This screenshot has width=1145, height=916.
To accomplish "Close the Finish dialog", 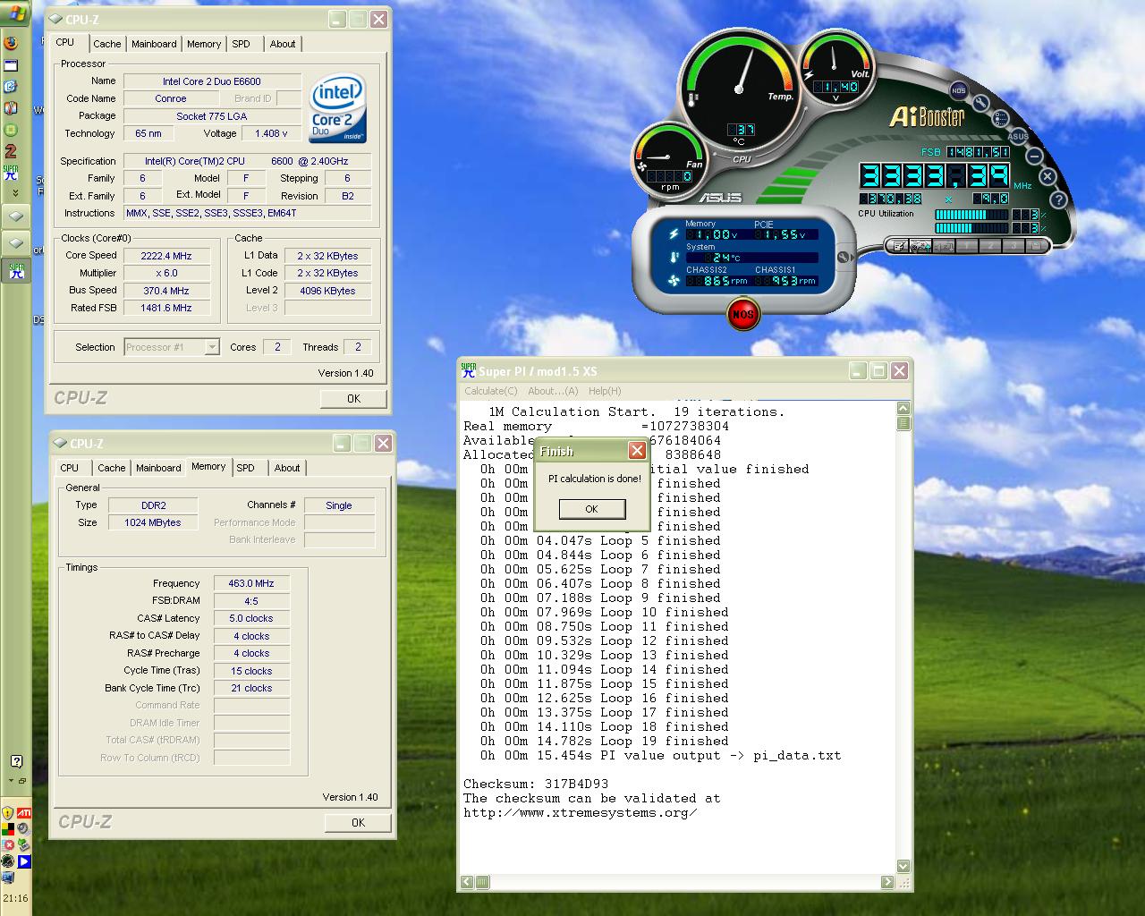I will click(x=637, y=450).
